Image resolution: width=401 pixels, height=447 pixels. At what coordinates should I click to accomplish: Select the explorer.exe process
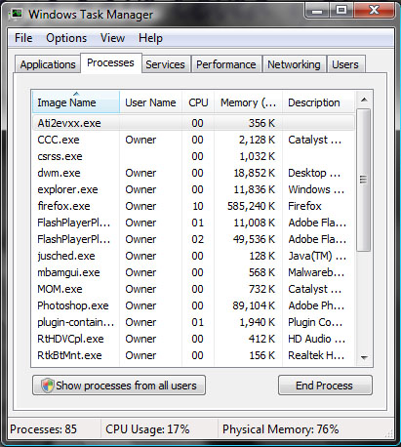click(193, 189)
